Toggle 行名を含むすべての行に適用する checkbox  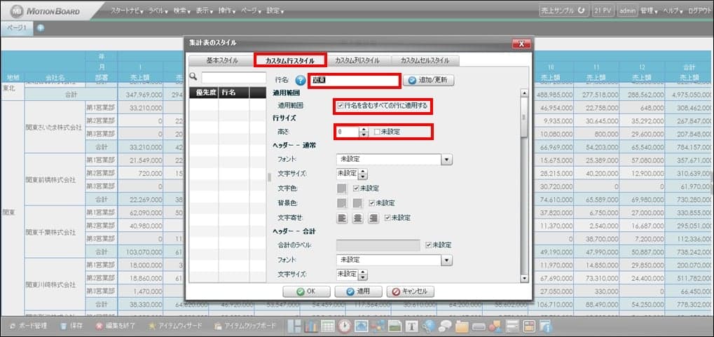[341, 106]
